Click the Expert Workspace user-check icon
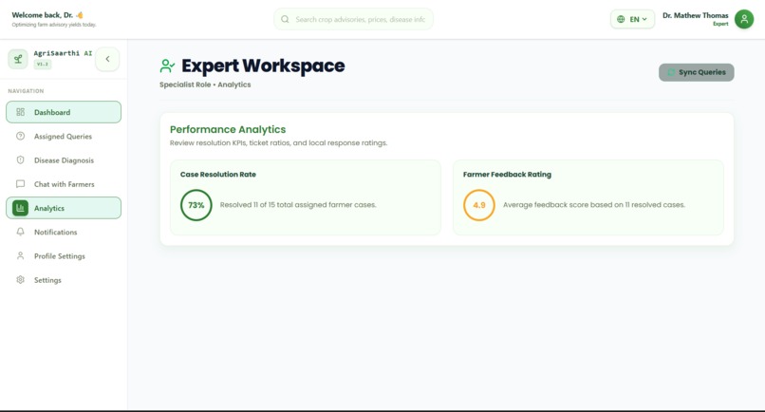 coord(167,66)
